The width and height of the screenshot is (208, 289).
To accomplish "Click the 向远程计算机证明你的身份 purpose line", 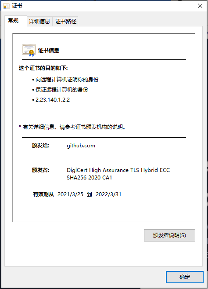I will click(x=67, y=80).
